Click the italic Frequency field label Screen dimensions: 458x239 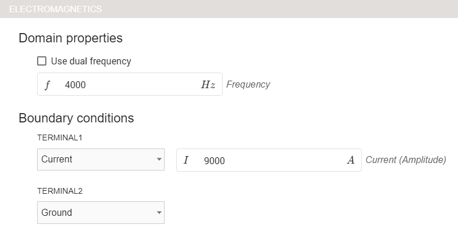coord(248,85)
